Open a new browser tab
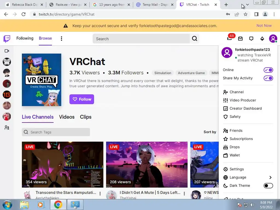This screenshot has width=280, height=210. tap(226, 5)
